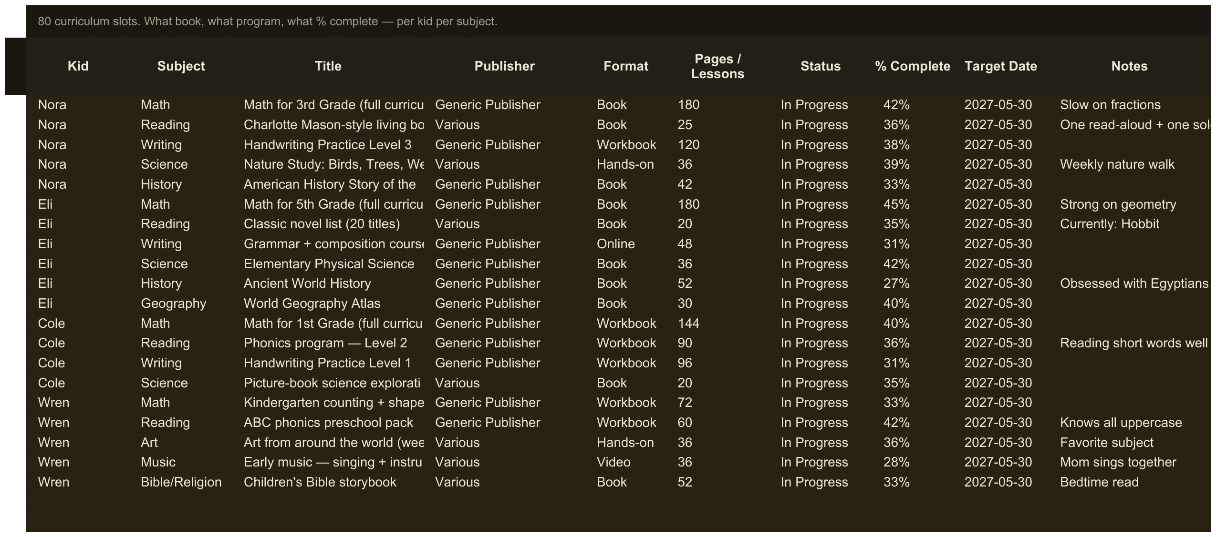Screen dimensions: 1216x537
Task: Click the Format column header
Action: [x=626, y=66]
